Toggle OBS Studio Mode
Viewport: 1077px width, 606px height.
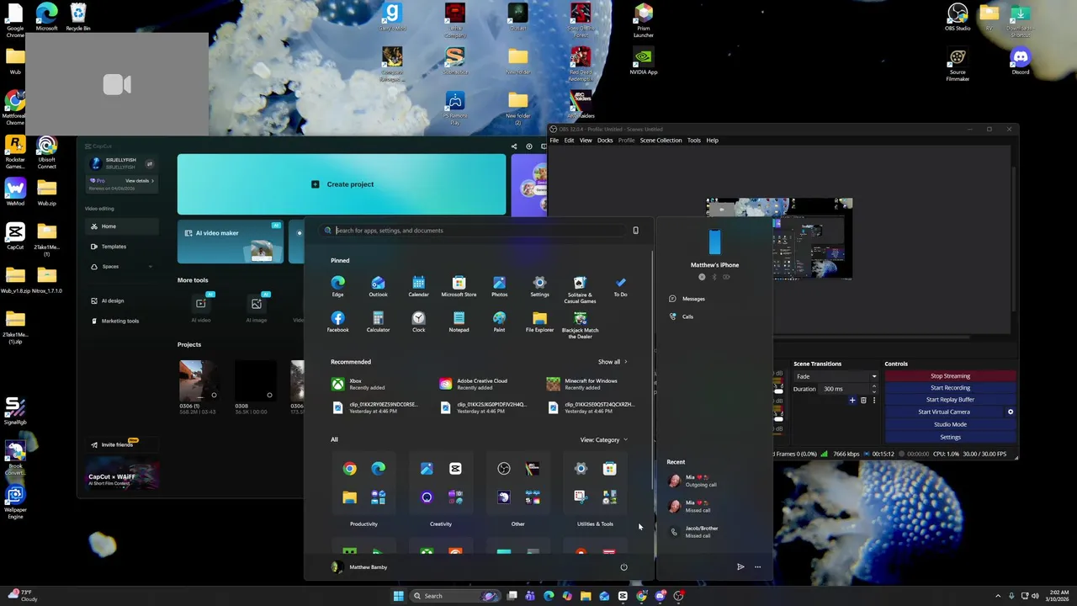950,424
